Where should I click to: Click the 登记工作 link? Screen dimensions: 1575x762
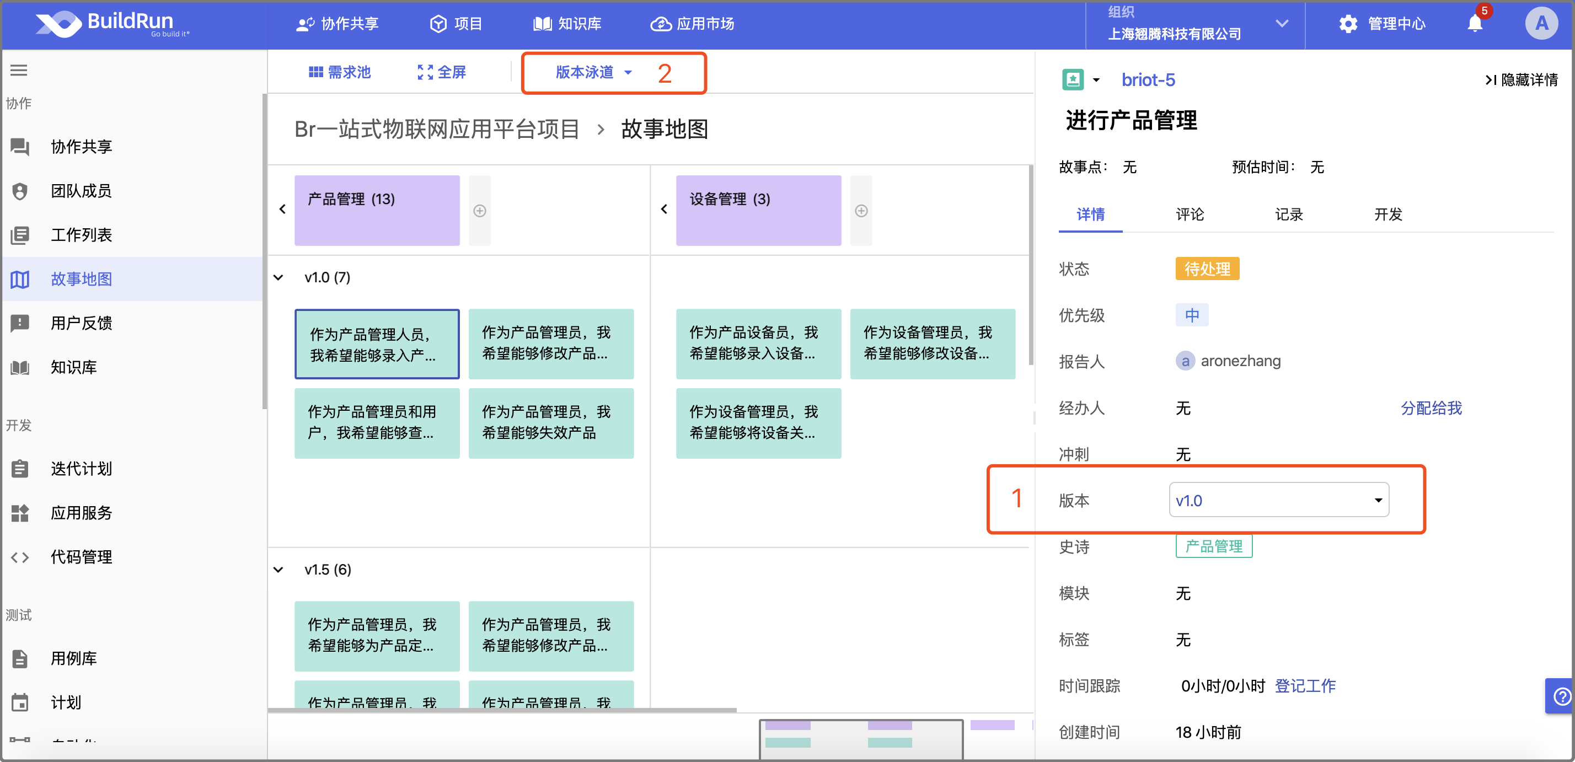coord(1304,685)
